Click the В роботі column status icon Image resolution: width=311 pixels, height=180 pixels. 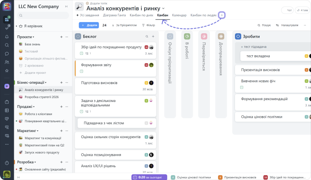tap(187, 37)
